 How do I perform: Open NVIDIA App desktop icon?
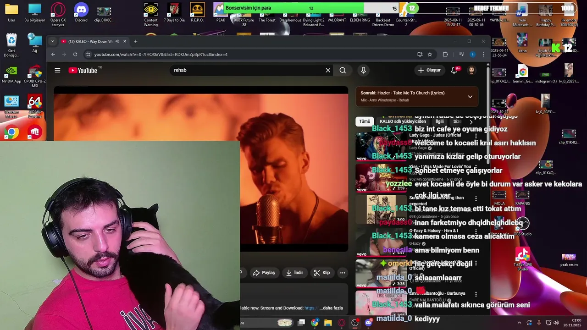[x=11, y=75]
